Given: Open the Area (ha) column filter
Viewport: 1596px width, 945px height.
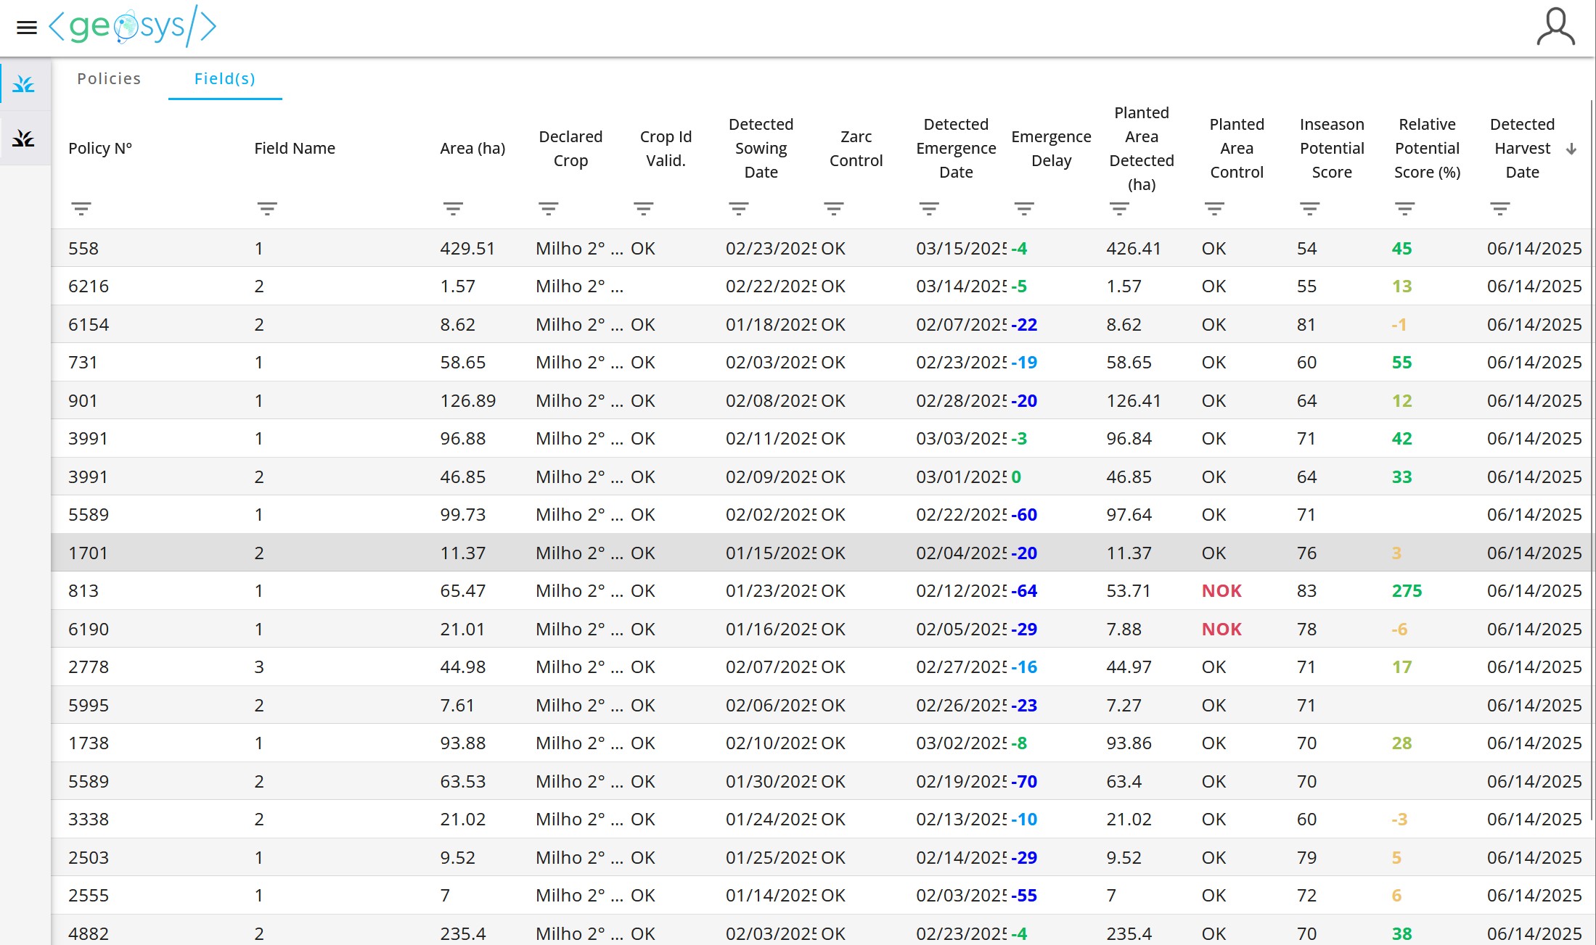Looking at the screenshot, I should (x=453, y=209).
